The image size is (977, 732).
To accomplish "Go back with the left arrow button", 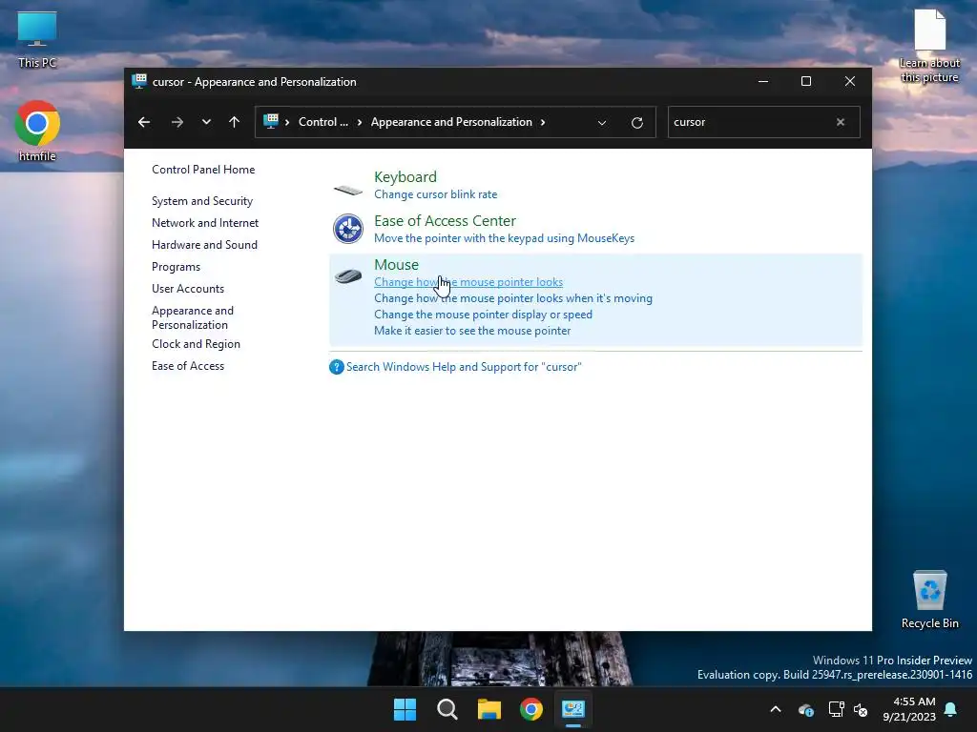I will (x=144, y=122).
